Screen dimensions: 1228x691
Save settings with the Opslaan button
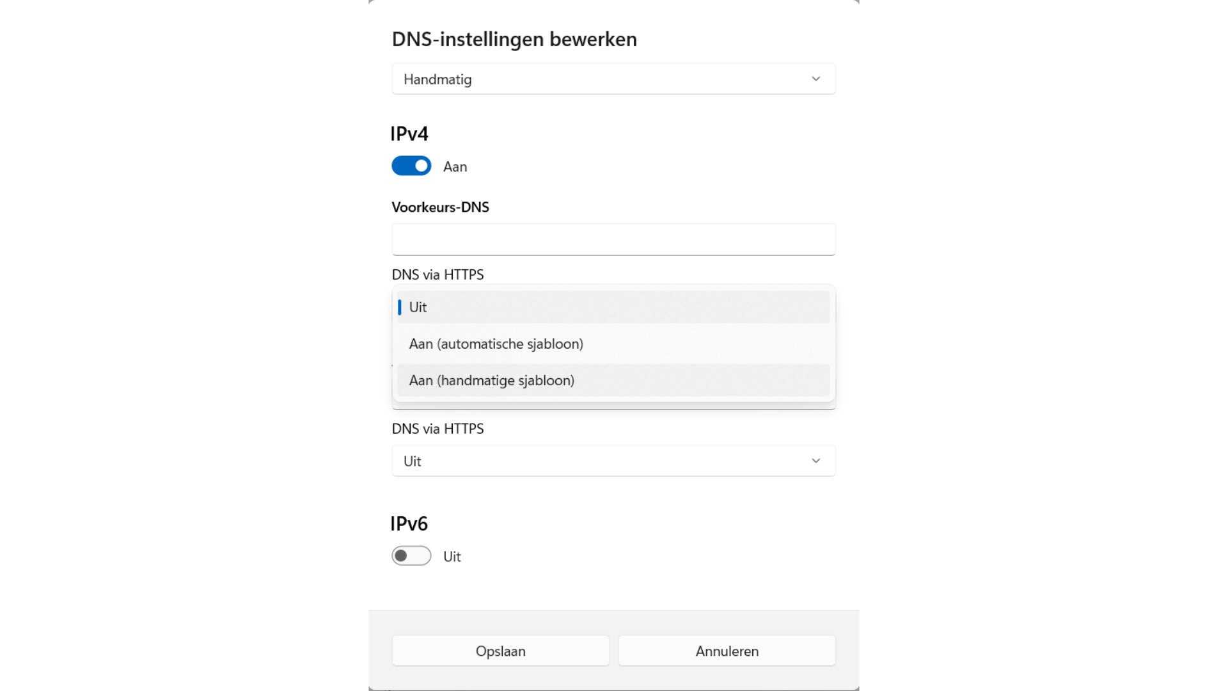[x=500, y=651]
